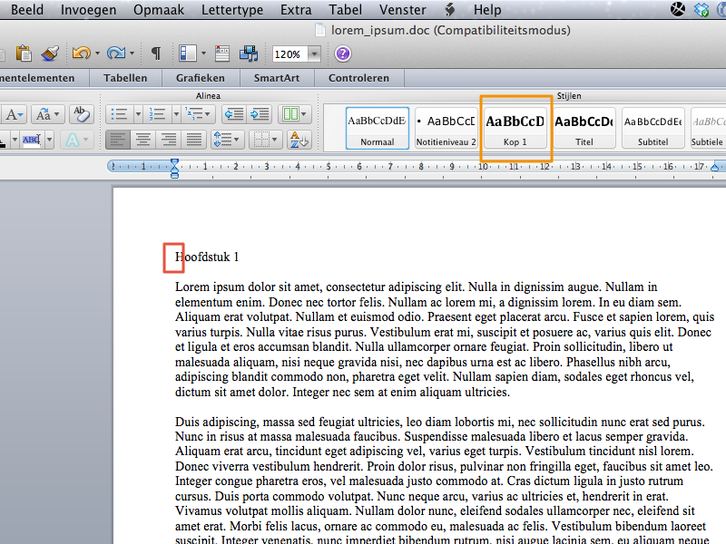Open the Media Browser icon
The width and height of the screenshot is (726, 544).
tap(249, 53)
